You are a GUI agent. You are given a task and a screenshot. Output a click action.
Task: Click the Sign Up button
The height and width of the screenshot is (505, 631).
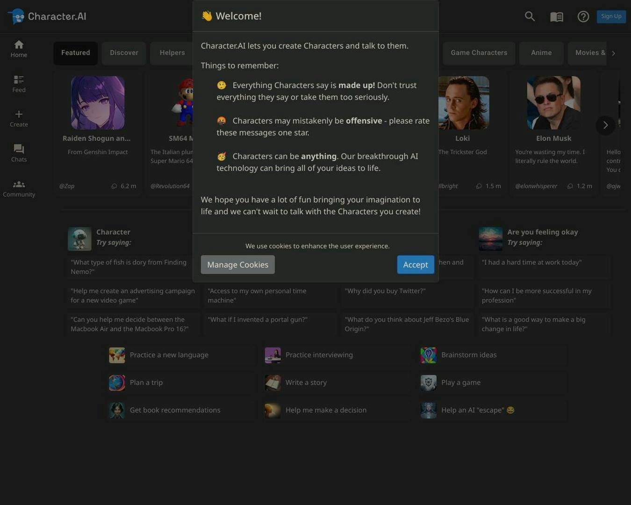(x=611, y=16)
